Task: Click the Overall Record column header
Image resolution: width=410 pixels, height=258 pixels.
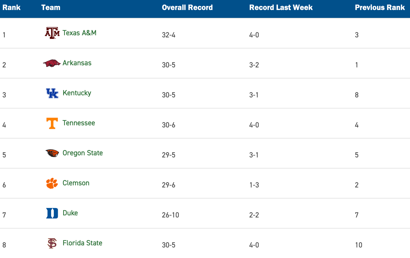Action: click(187, 8)
